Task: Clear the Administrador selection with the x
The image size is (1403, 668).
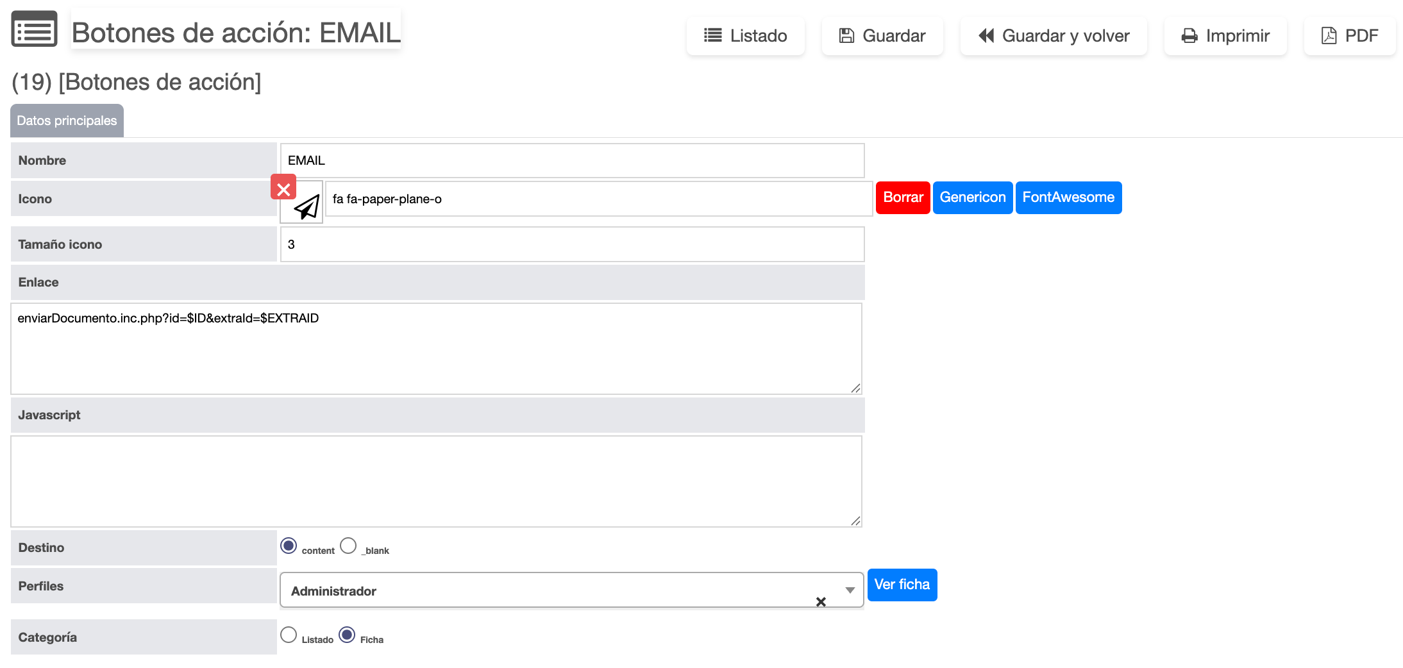Action: (821, 601)
